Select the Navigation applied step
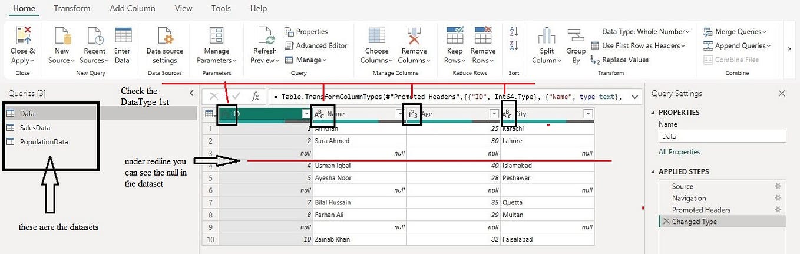 (x=722, y=198)
